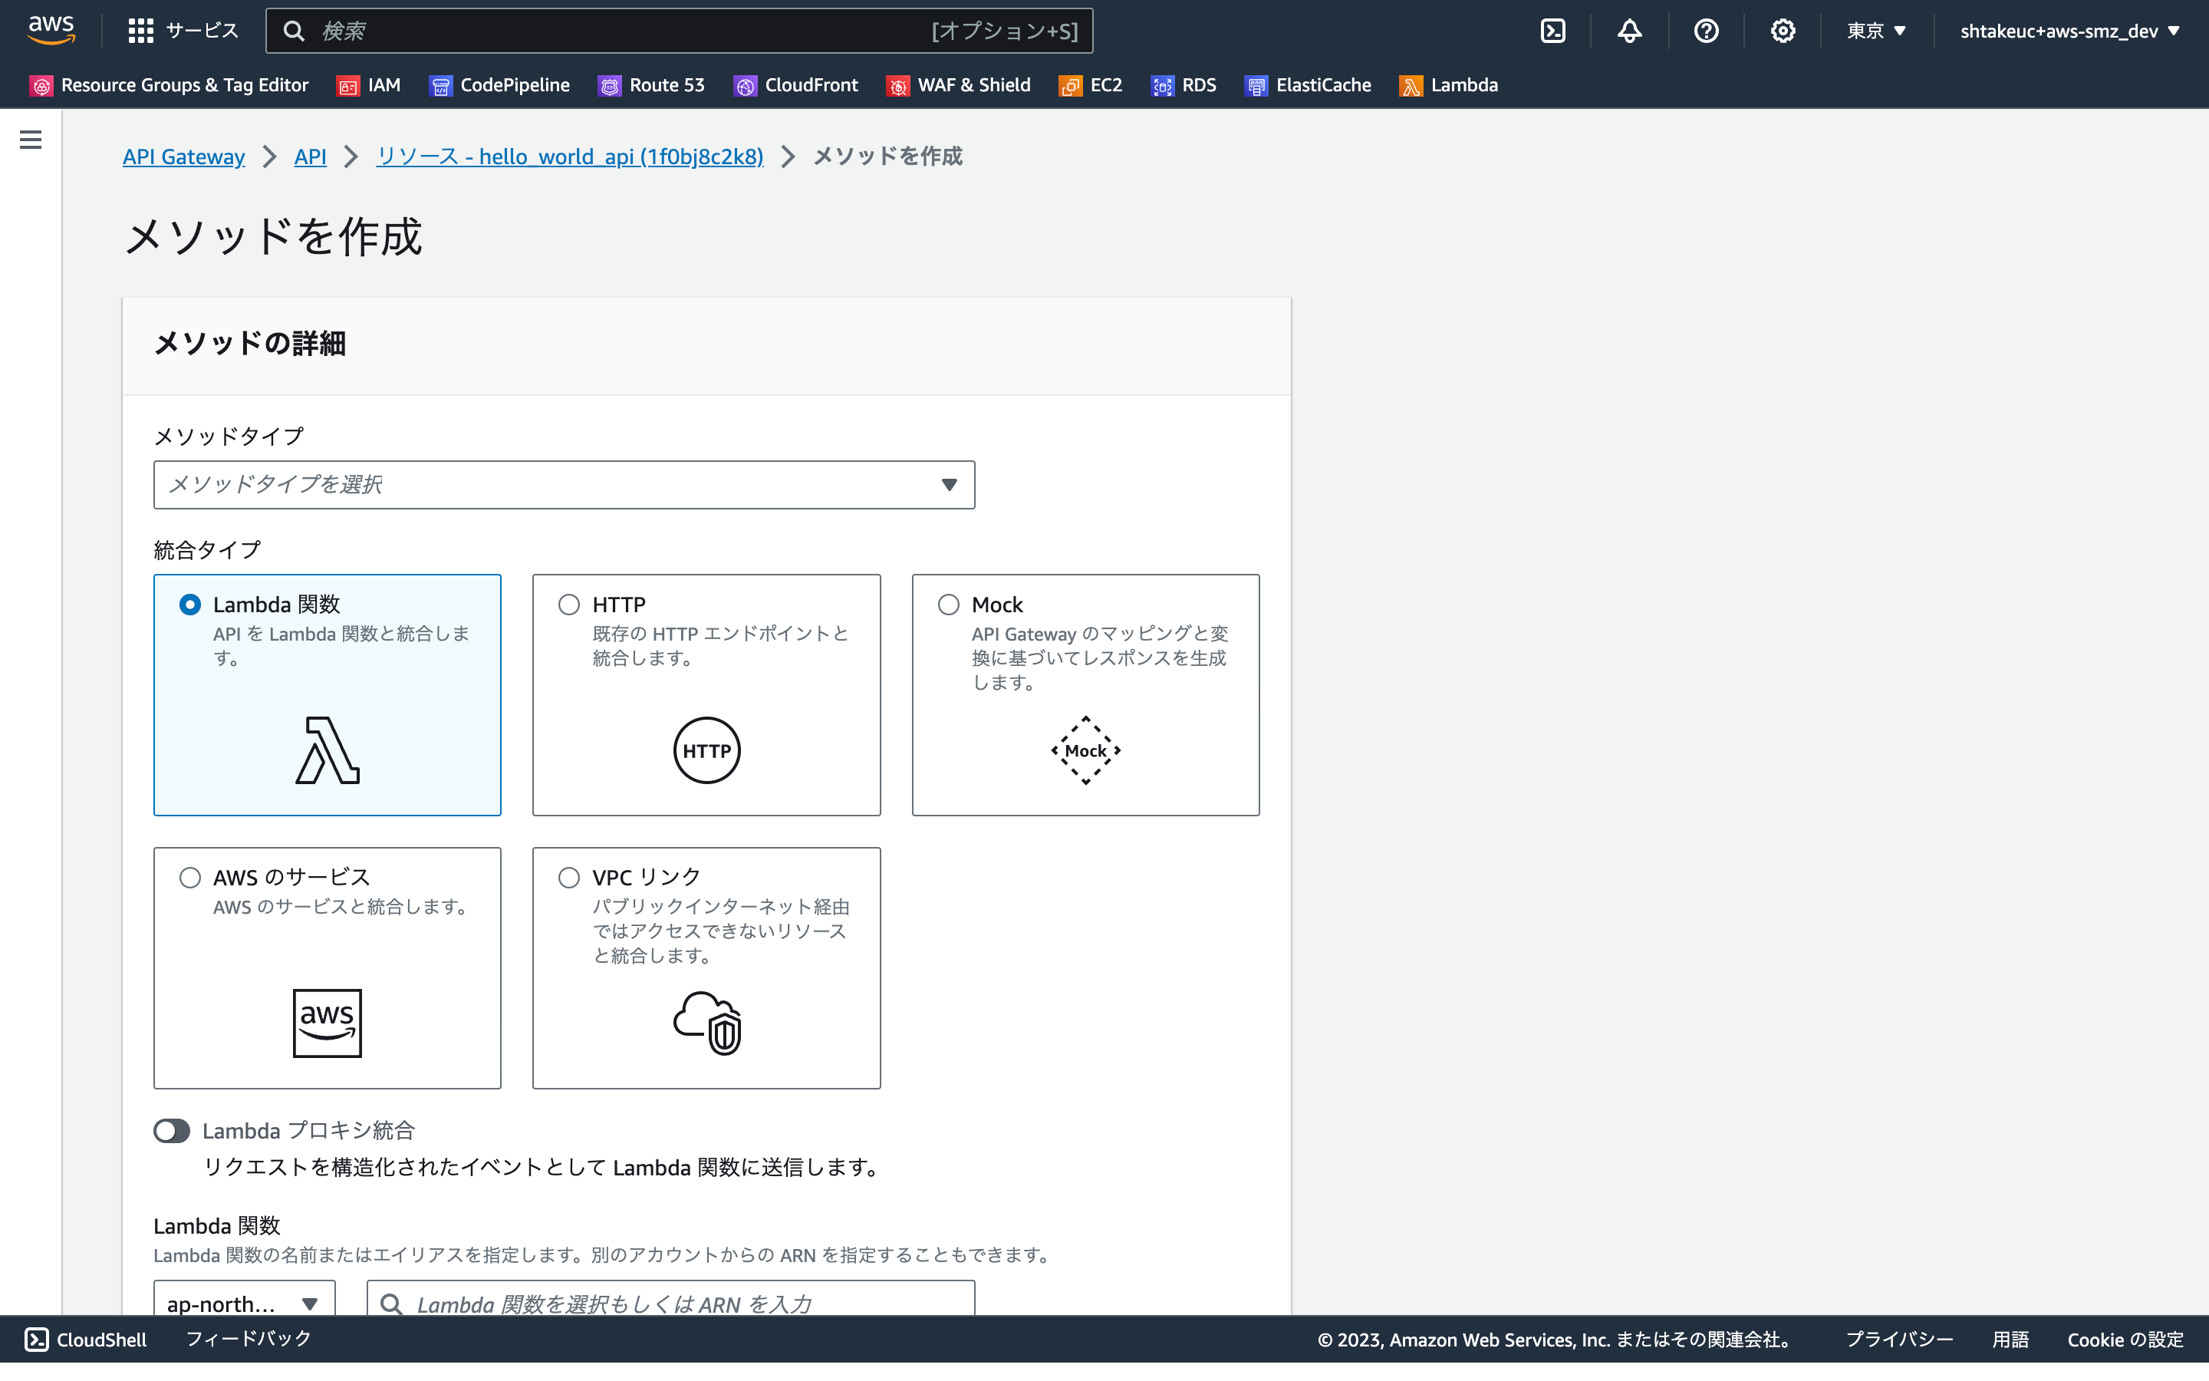Open Cookie の設定 footer link

coord(2125,1340)
